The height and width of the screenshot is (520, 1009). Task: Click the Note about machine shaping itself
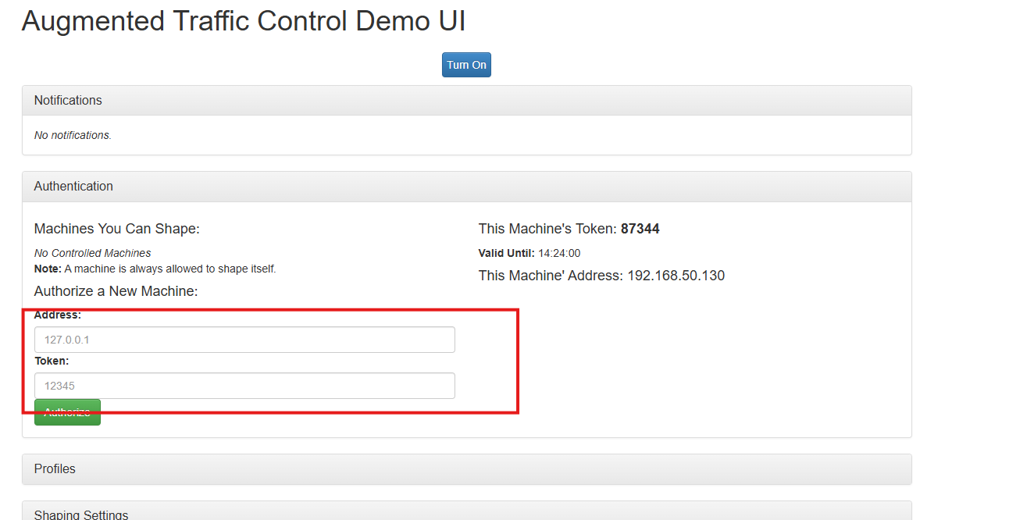[x=155, y=269]
